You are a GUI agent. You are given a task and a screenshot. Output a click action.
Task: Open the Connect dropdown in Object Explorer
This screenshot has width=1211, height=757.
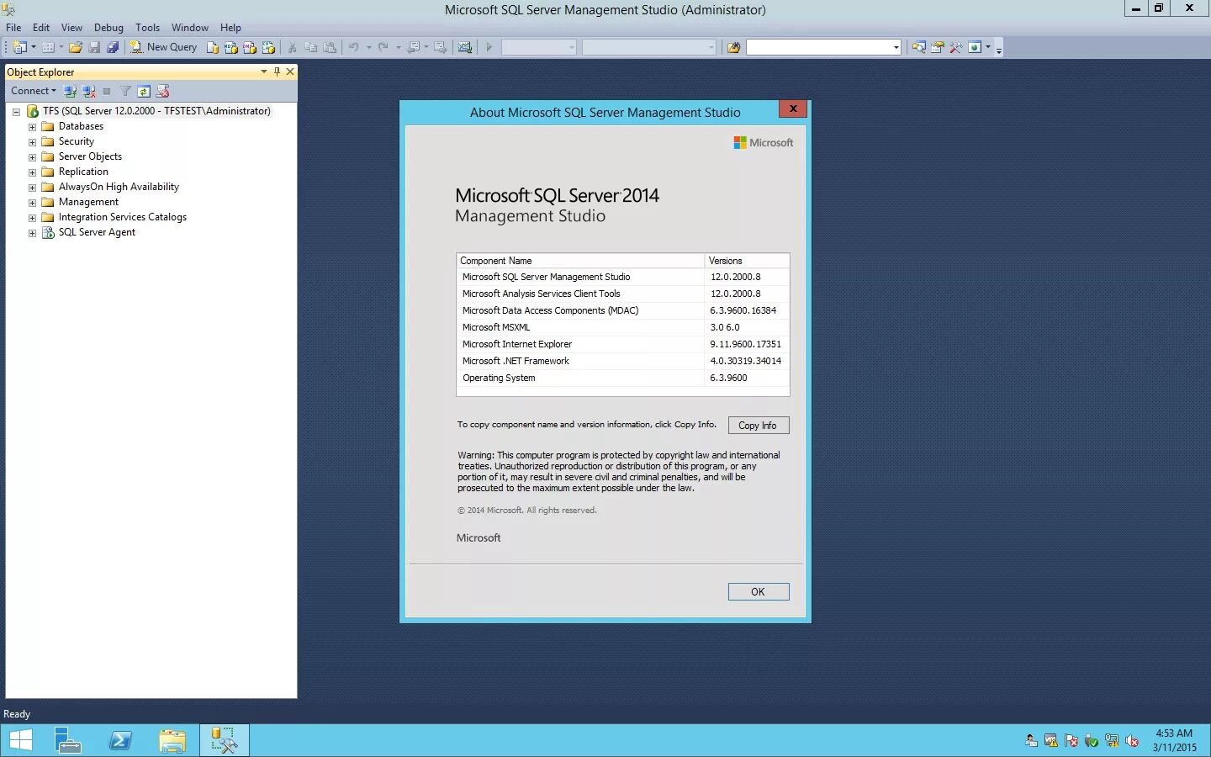[34, 91]
